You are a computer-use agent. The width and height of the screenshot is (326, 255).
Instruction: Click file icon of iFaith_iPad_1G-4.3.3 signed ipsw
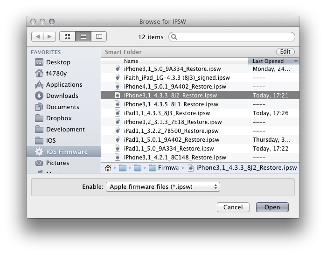[118, 78]
